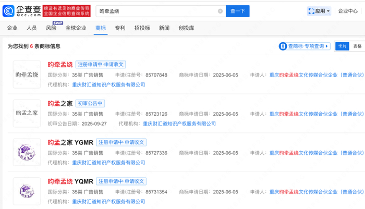
Task: Open agency link under 85727336 result
Action: (108, 163)
